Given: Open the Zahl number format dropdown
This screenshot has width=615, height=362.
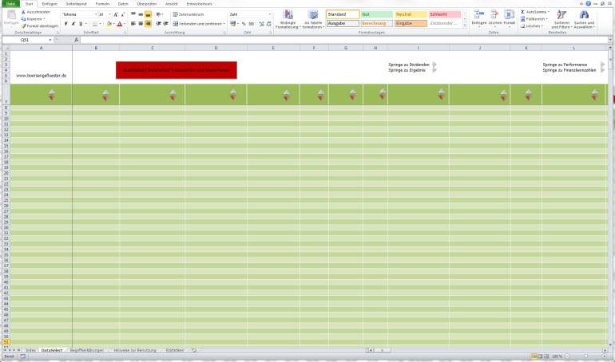Looking at the screenshot, I should 269,14.
